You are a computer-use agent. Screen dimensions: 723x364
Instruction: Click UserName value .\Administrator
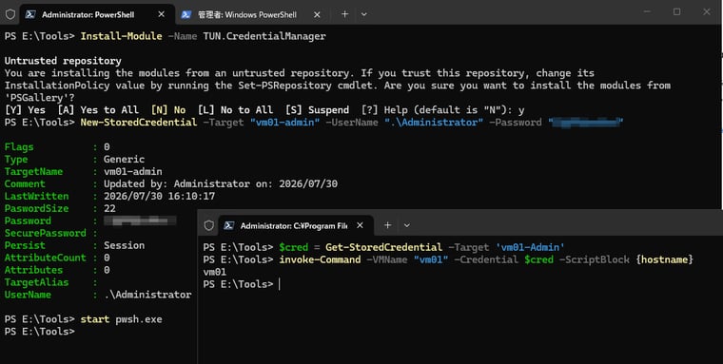pos(147,295)
